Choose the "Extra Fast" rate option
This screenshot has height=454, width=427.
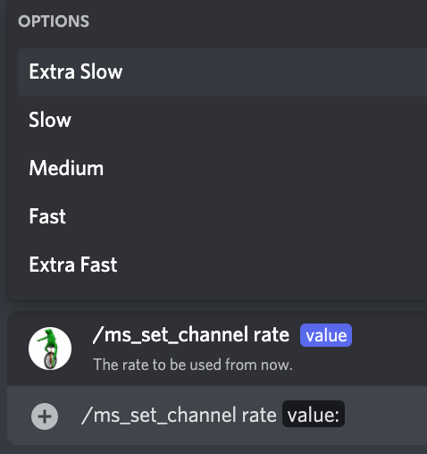pyautogui.click(x=222, y=265)
